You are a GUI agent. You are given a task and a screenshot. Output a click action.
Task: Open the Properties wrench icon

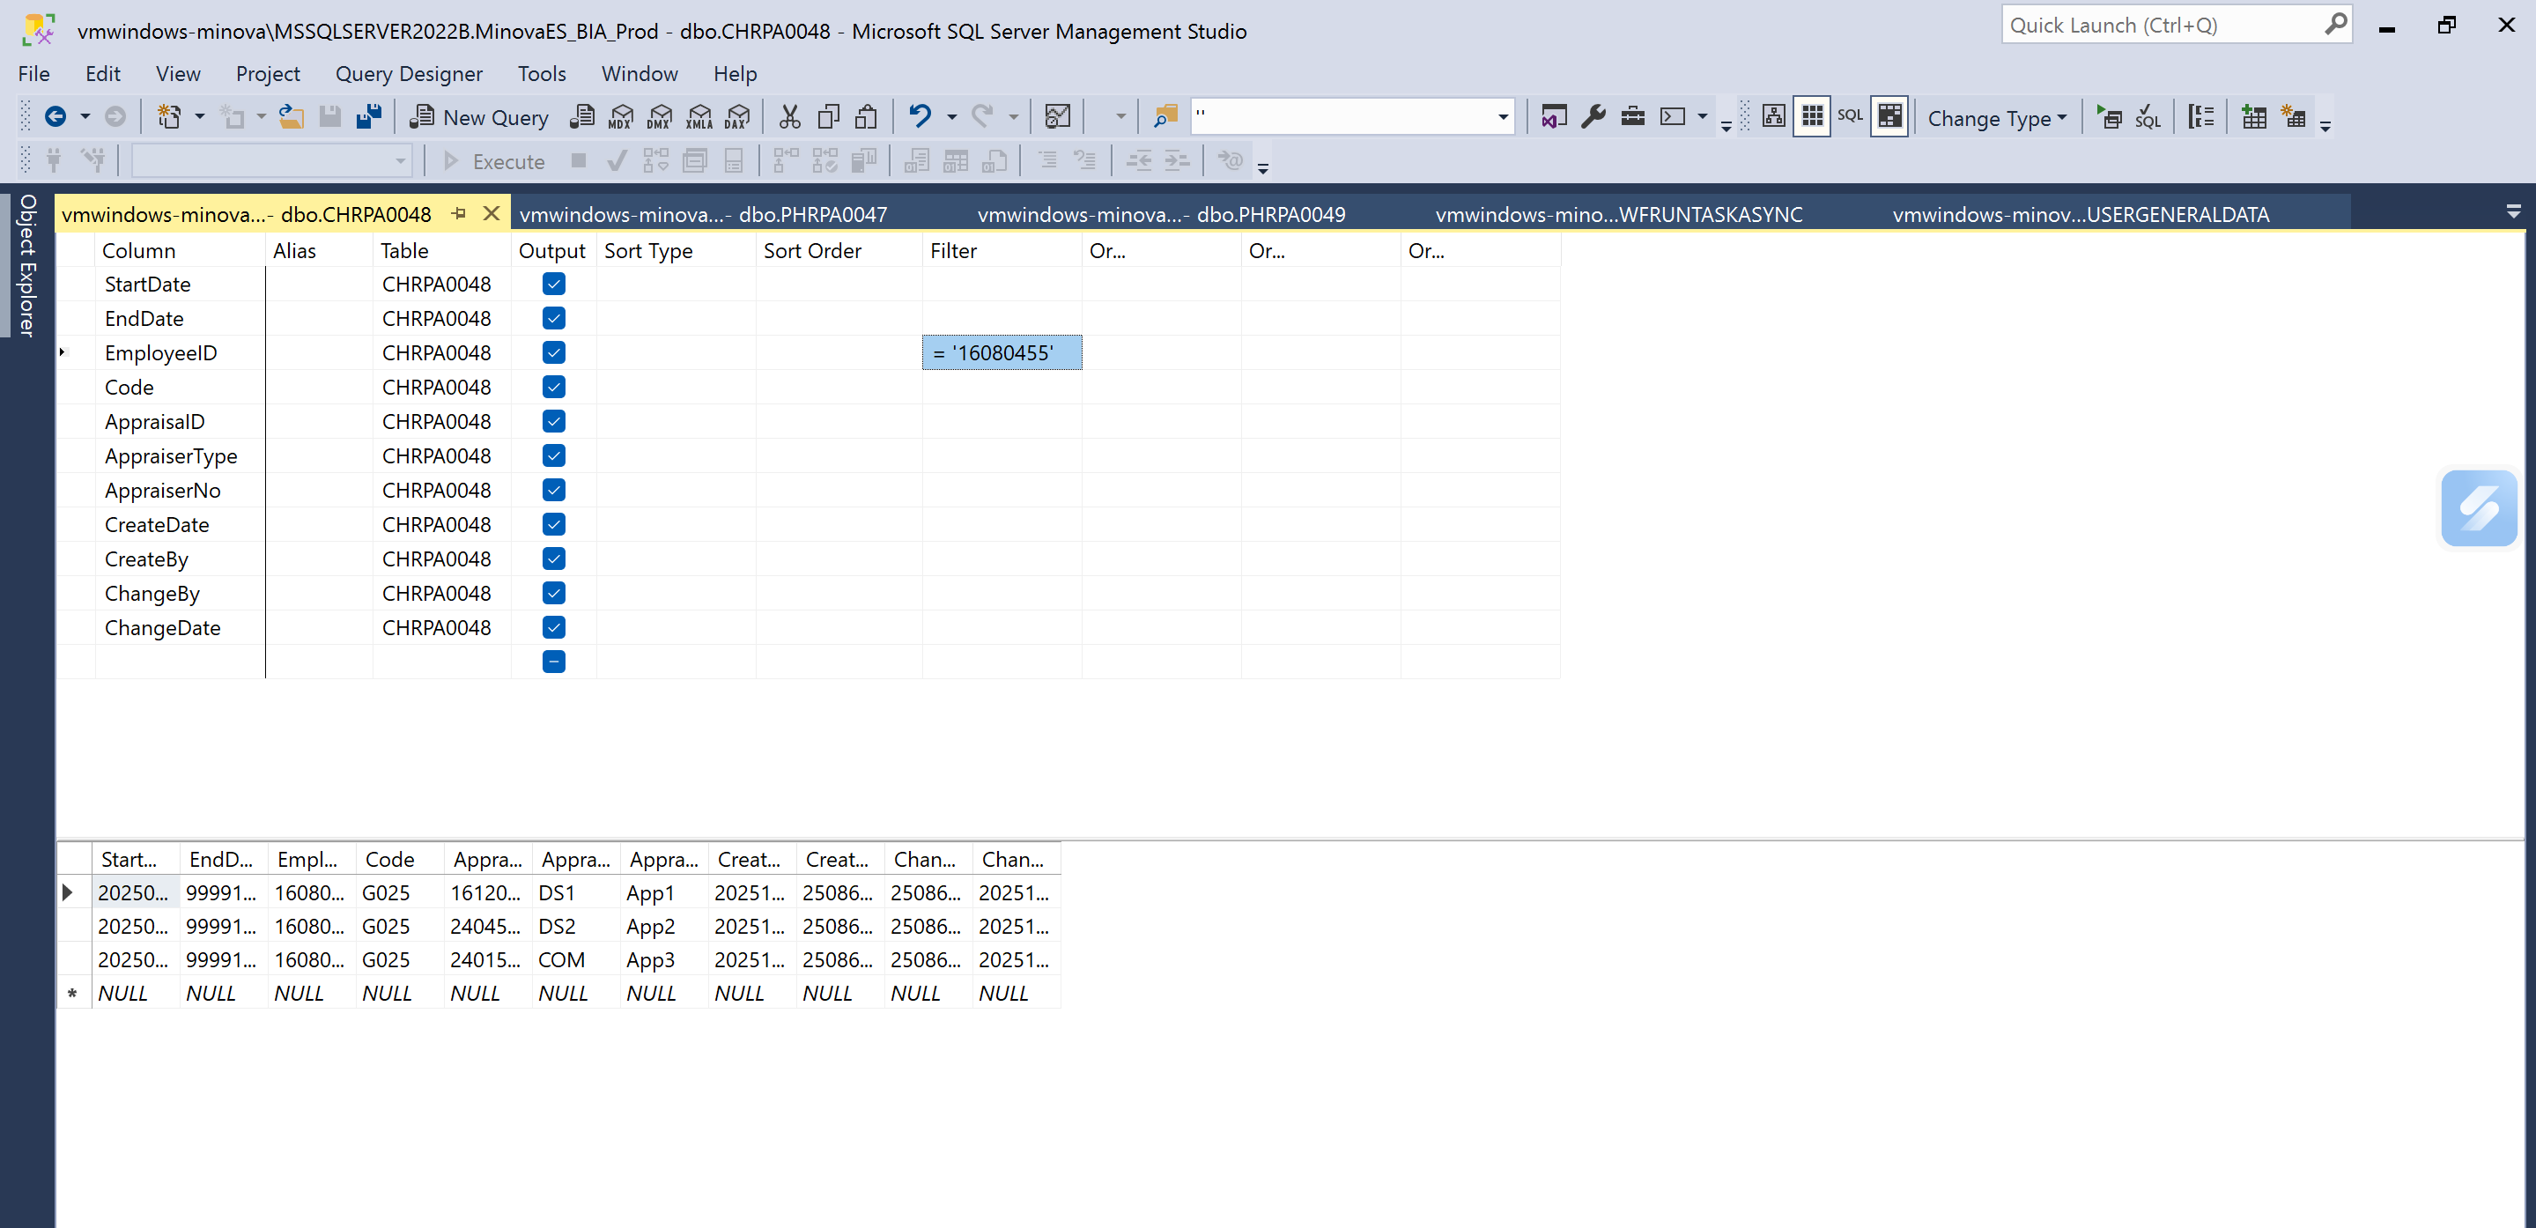click(x=1593, y=117)
